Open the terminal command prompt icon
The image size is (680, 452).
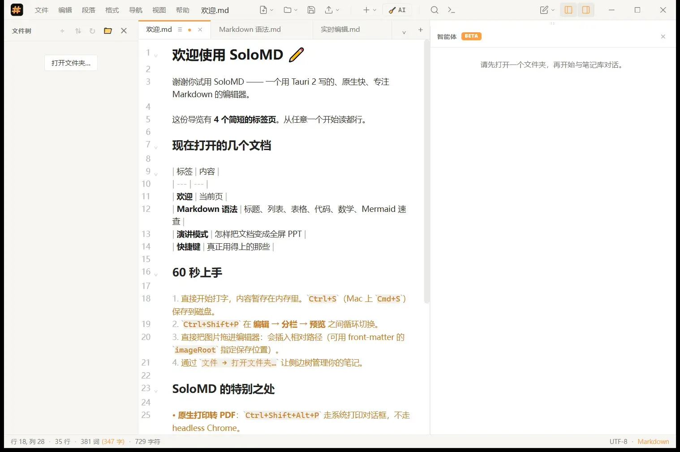[x=452, y=10]
